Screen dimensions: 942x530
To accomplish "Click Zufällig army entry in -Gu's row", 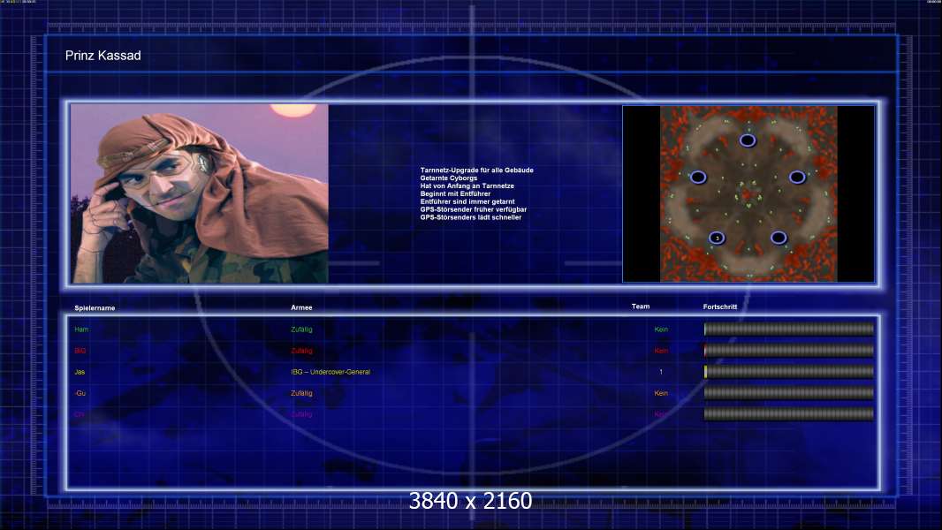I will [x=301, y=393].
